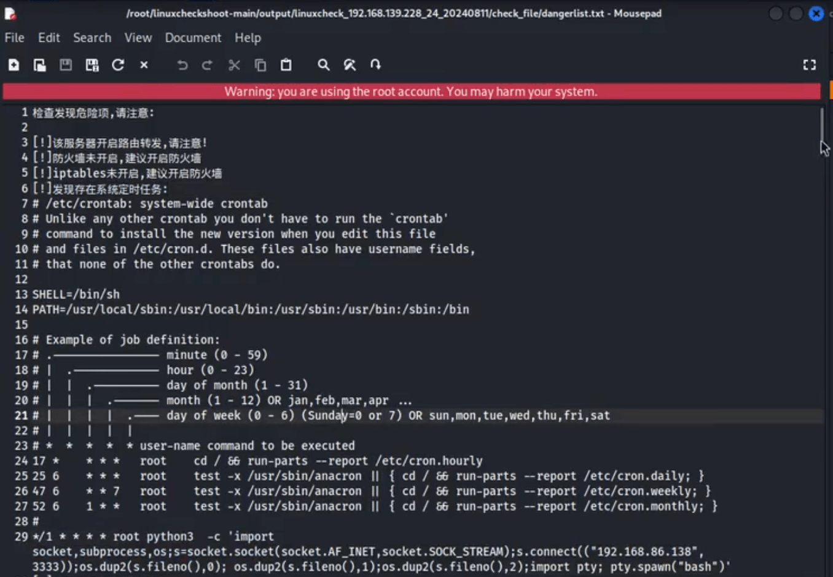The height and width of the screenshot is (577, 833).
Task: Create a new document via toolbar icon
Action: [x=14, y=65]
